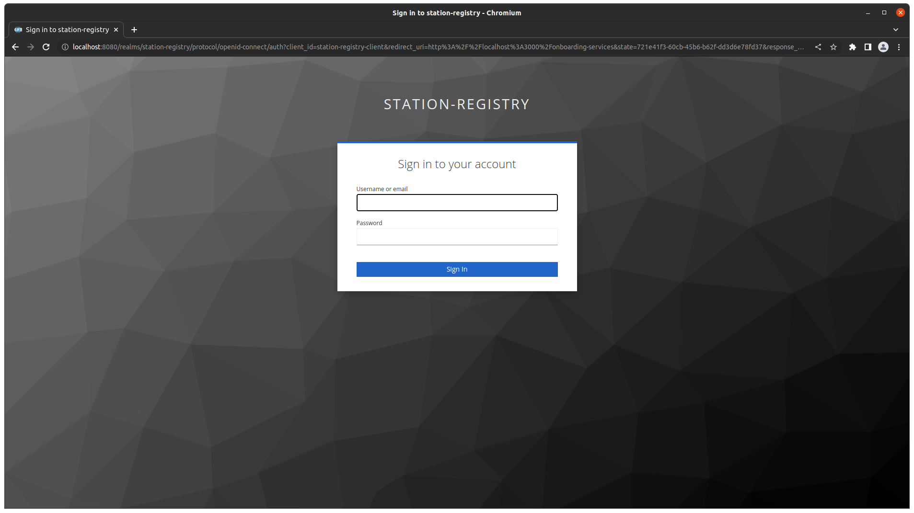View site information icon in address bar
Image resolution: width=914 pixels, height=513 pixels.
[x=65, y=47]
